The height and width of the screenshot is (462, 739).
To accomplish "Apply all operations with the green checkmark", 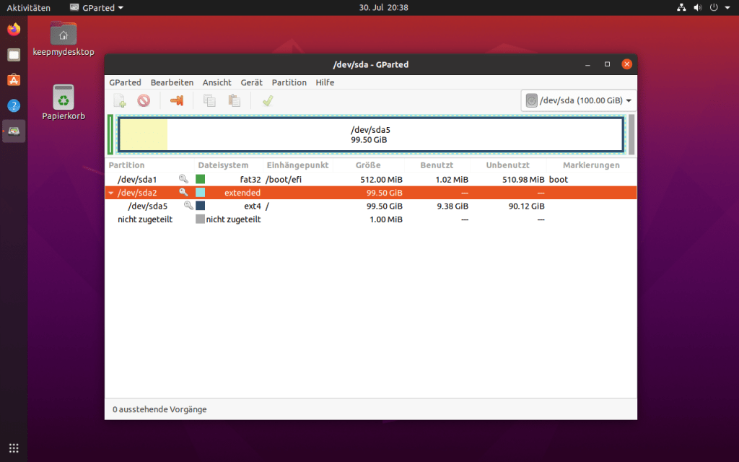I will 268,101.
